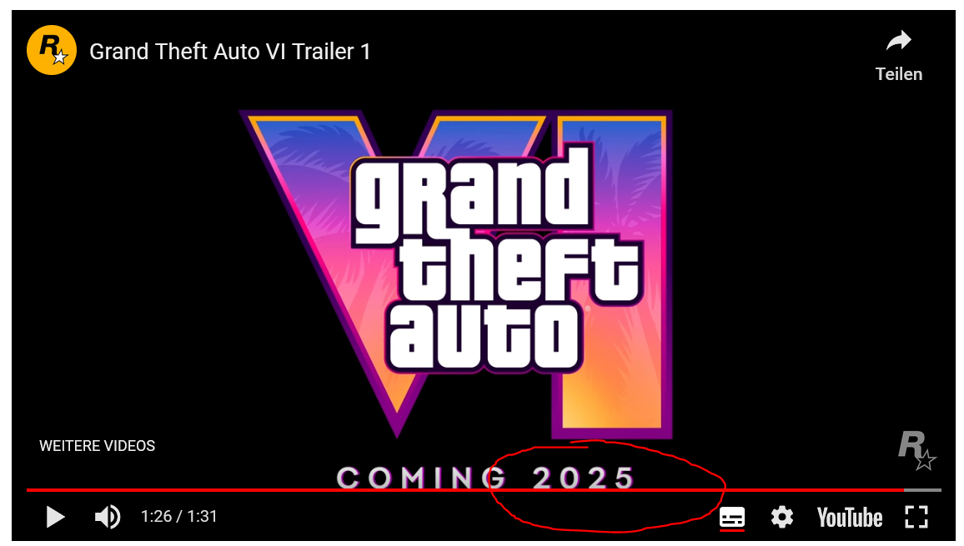Click the "COMING" text in the video
964x546 pixels.
pos(422,478)
